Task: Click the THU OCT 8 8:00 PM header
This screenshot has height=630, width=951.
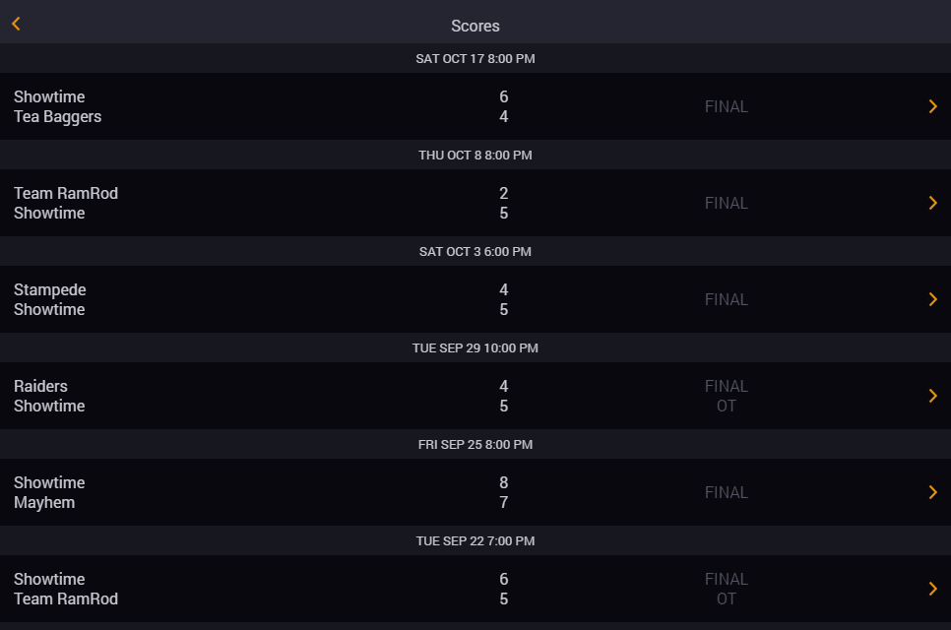Action: (475, 156)
